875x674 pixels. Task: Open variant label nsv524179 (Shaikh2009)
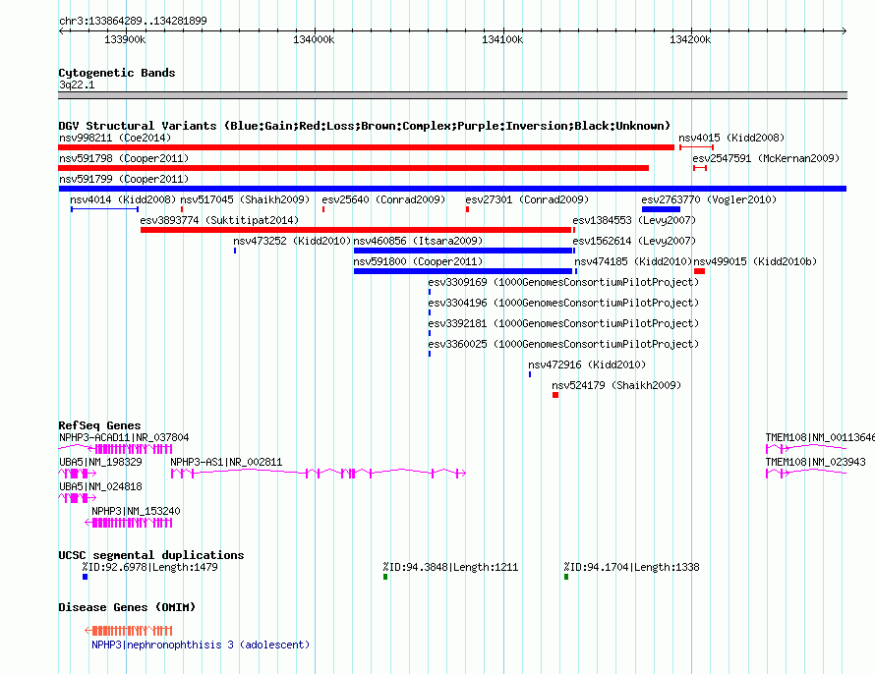pos(616,385)
